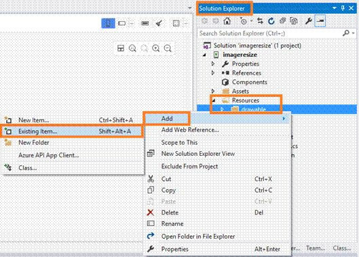Click the landscape device icon in designer toolbar
Image resolution: width=359 pixels, height=257 pixels.
(x=121, y=23)
